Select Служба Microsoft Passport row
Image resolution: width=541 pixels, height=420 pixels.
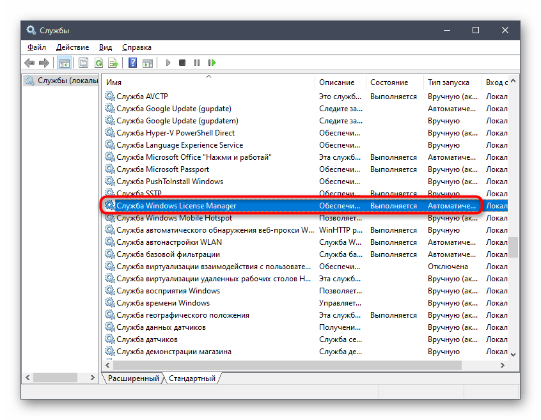pos(306,169)
